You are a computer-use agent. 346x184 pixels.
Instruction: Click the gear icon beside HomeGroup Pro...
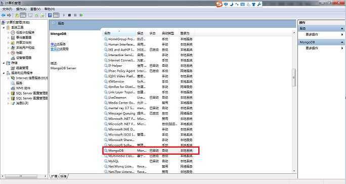pos(106,39)
